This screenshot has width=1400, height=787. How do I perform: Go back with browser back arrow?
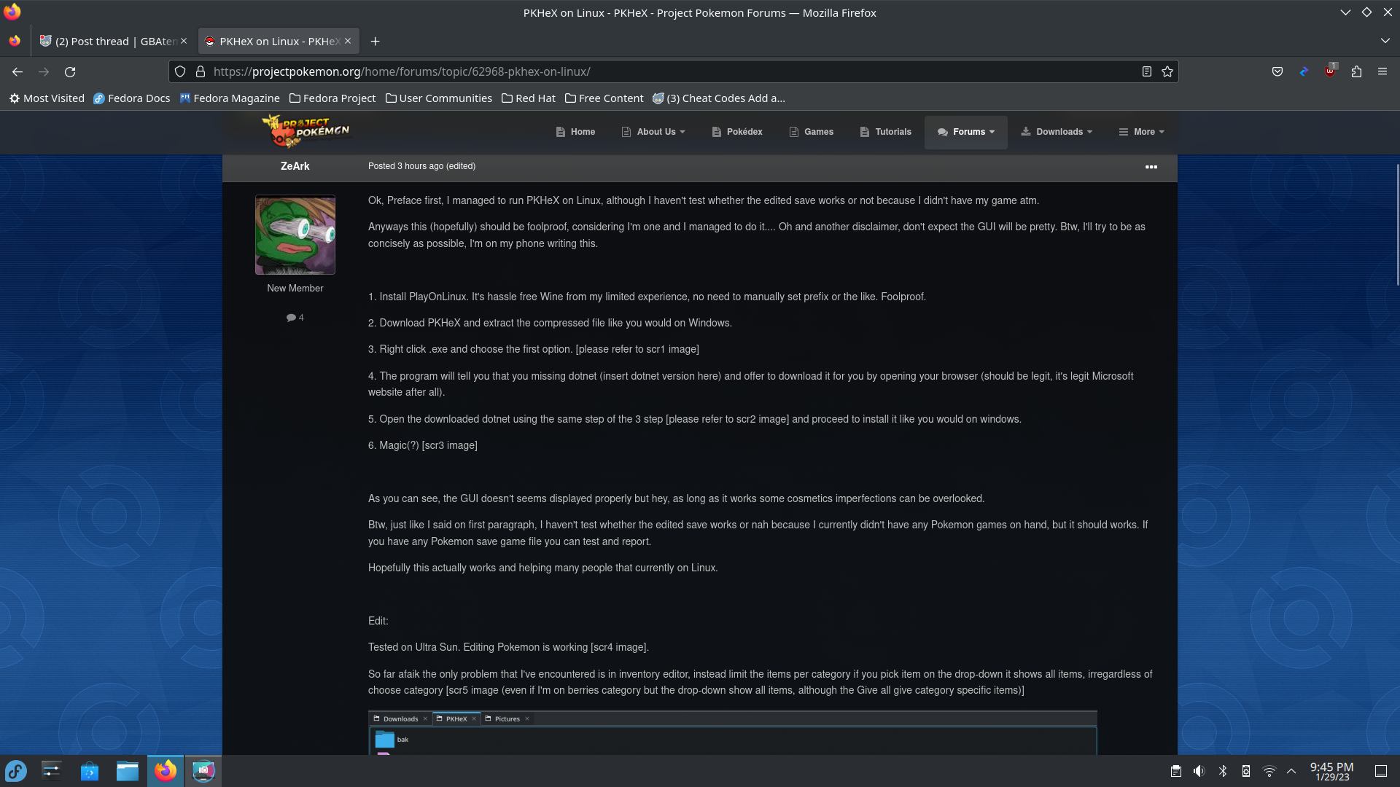coord(17,71)
